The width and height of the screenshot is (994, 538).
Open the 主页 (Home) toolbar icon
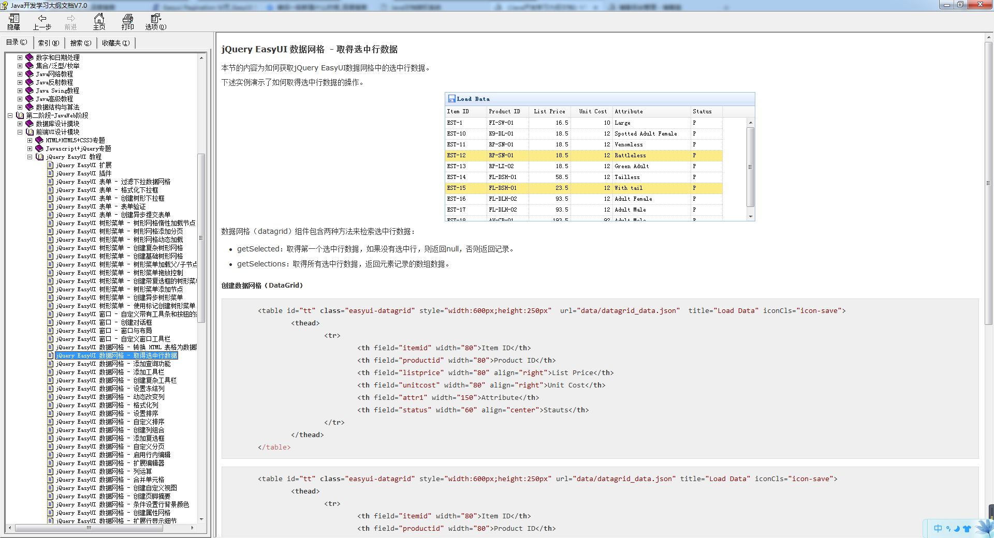99,22
